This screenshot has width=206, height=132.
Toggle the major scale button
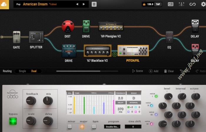(82, 127)
